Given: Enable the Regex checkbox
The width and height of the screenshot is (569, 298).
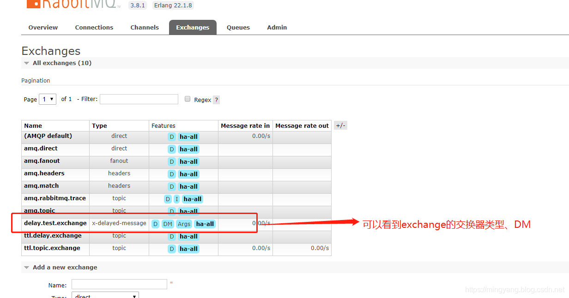Looking at the screenshot, I should click(x=188, y=99).
